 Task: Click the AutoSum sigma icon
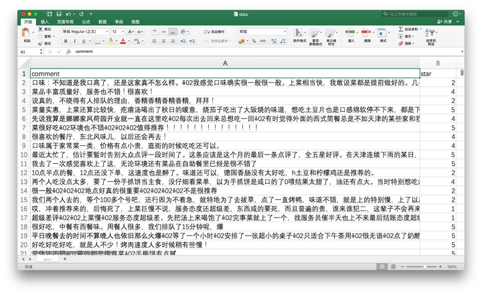click(400, 29)
